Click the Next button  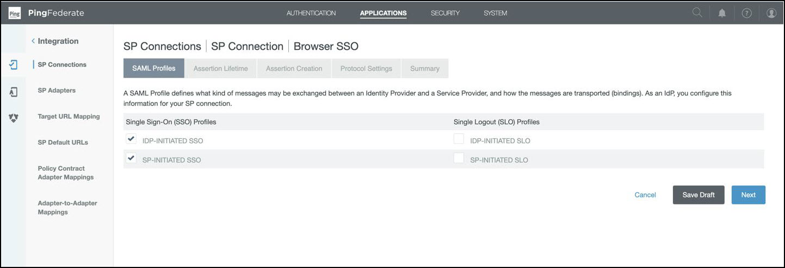(x=748, y=195)
